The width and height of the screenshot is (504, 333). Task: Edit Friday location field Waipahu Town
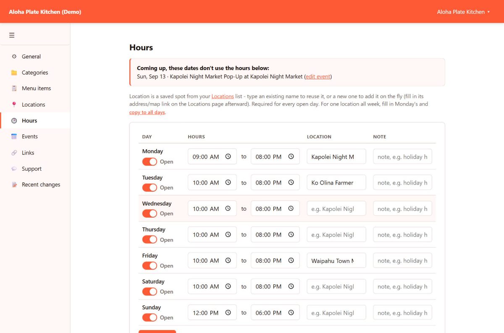(x=336, y=260)
